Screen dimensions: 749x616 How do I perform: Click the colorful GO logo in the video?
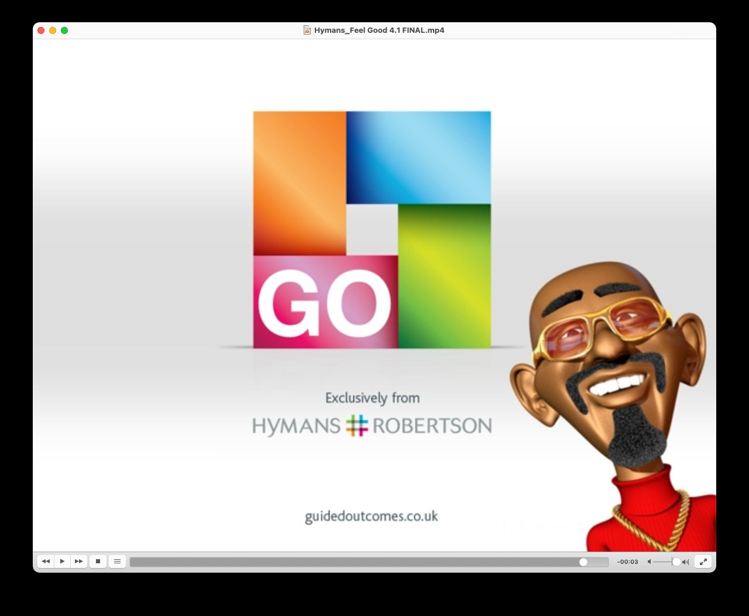372,230
